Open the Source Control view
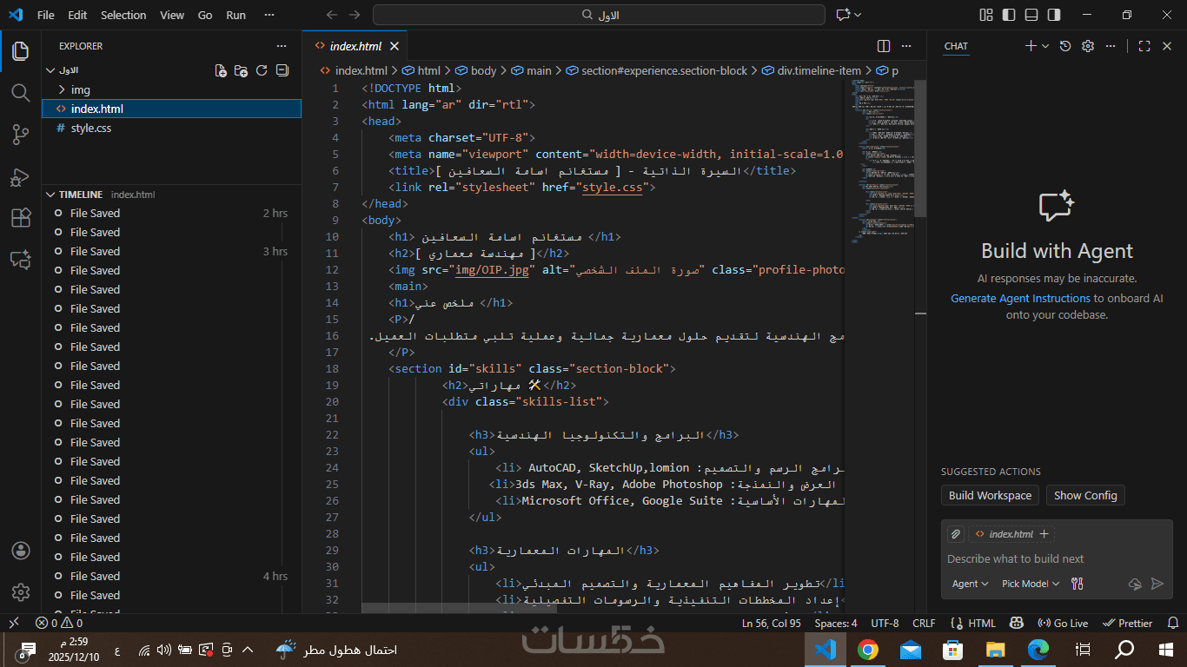Screen dimensions: 1187x667 tap(20, 134)
